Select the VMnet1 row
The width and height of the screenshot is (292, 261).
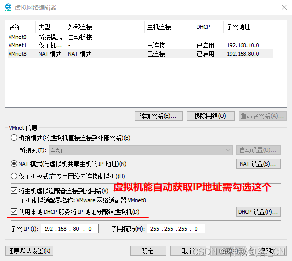[141, 45]
